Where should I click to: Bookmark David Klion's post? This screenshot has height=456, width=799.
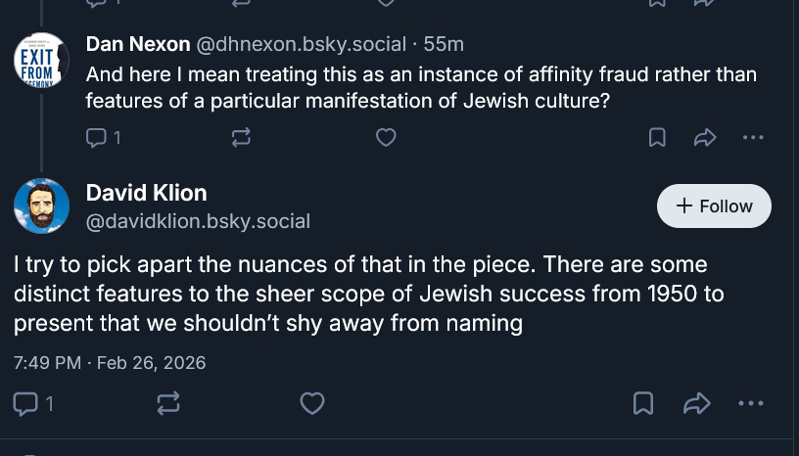tap(643, 402)
